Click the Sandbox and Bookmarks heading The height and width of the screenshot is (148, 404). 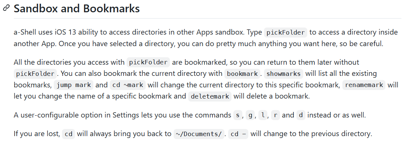[77, 9]
